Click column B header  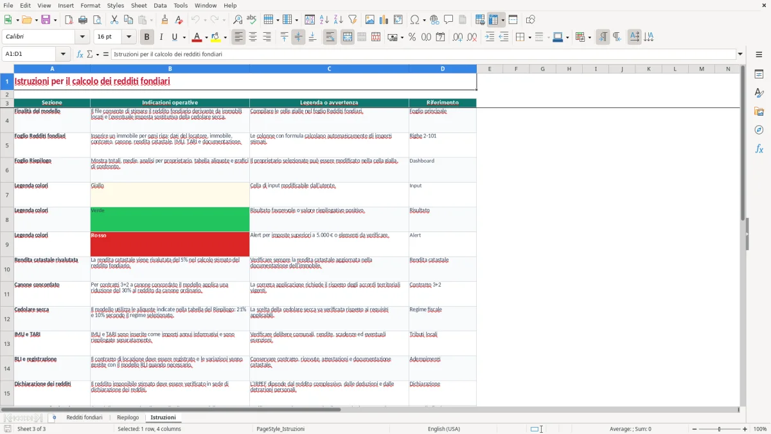[170, 69]
